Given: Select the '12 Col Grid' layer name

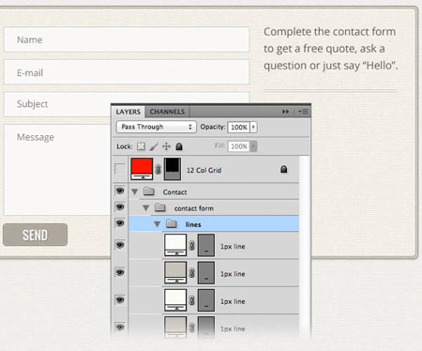Looking at the screenshot, I should (203, 170).
